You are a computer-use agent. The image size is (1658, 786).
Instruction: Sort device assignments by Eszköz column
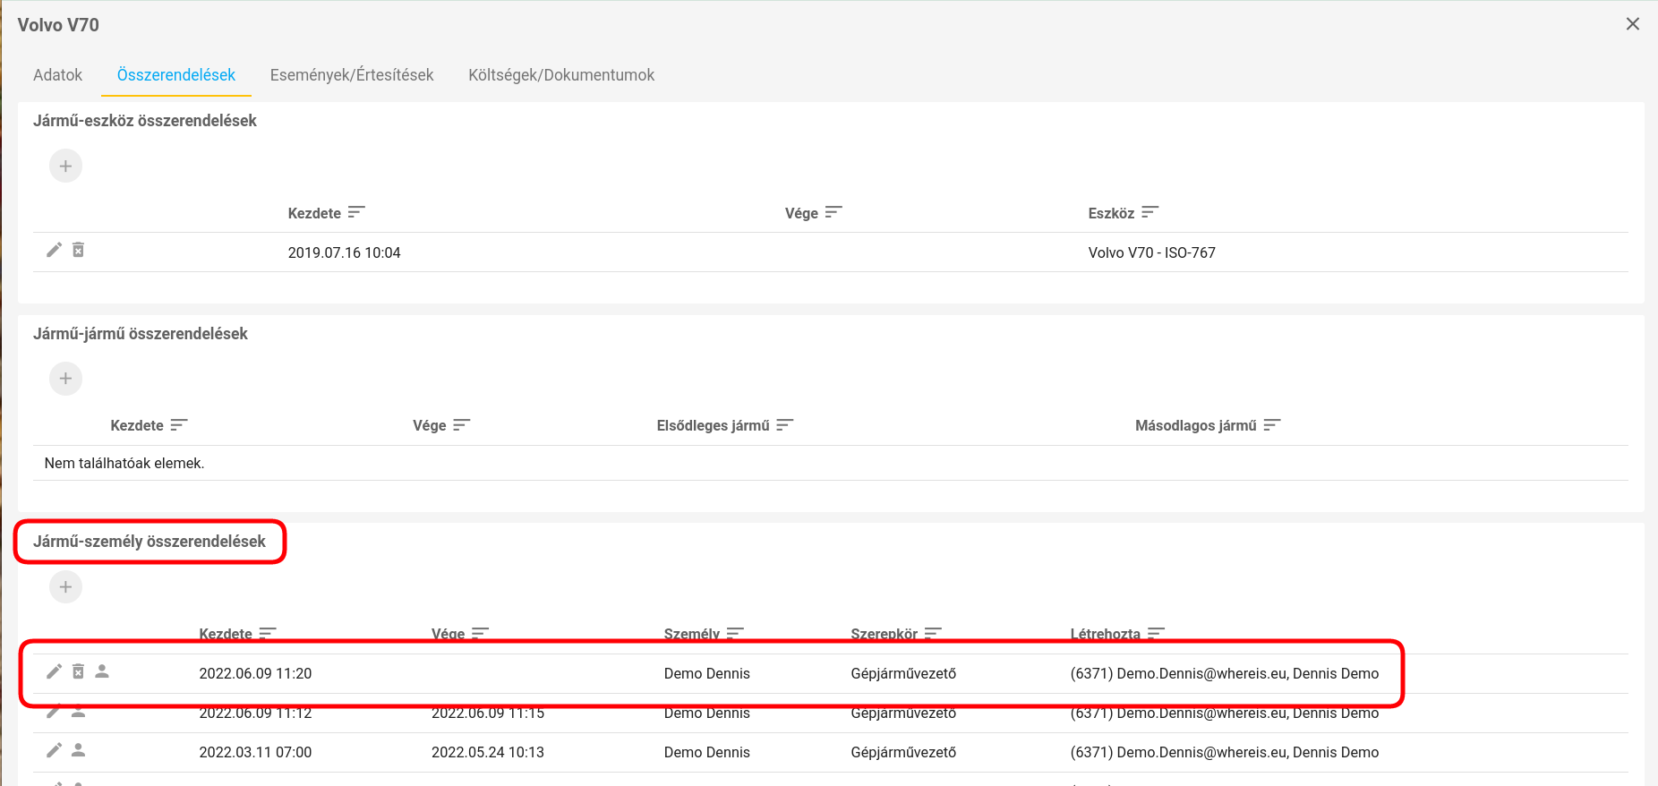tap(1149, 213)
